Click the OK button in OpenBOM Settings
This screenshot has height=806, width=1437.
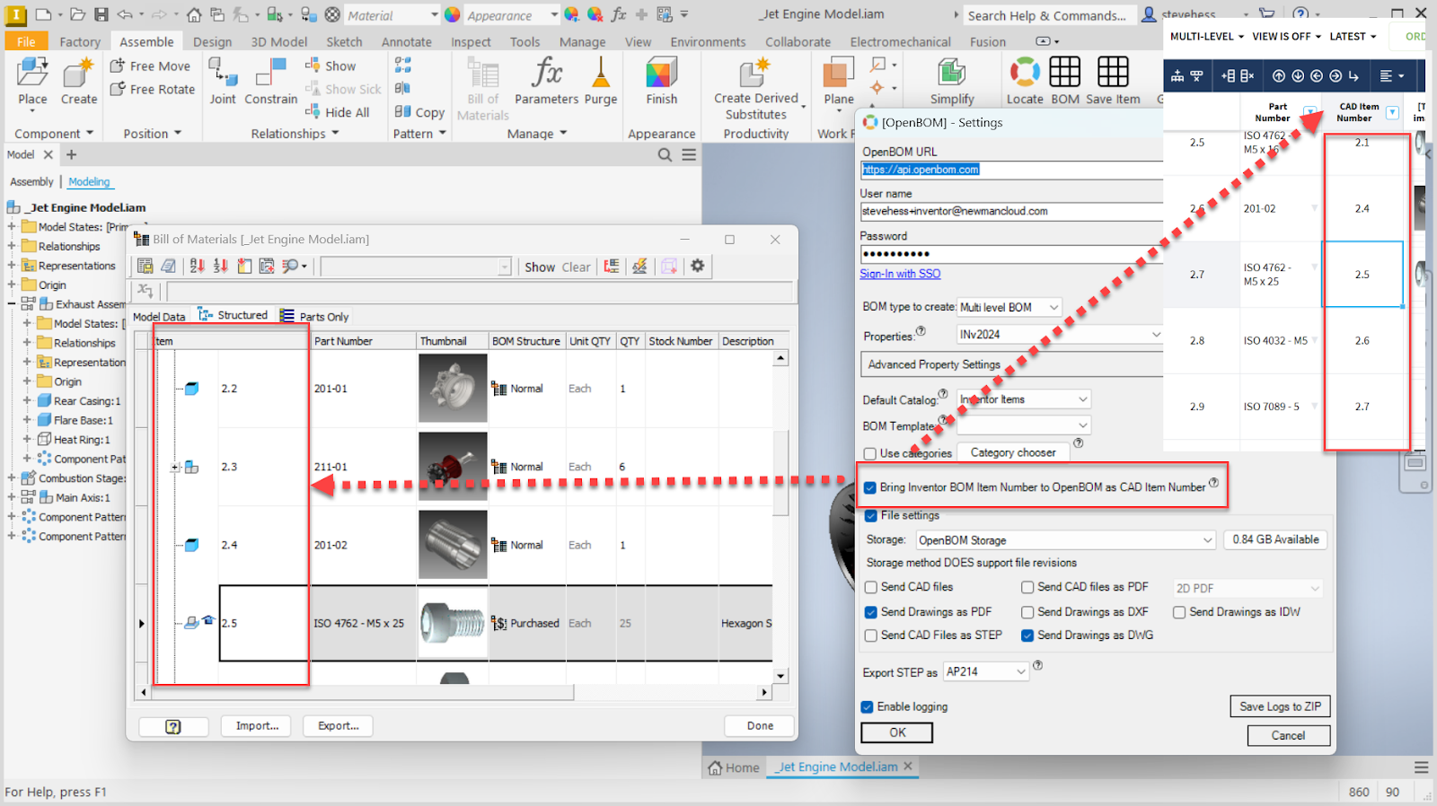pos(897,732)
